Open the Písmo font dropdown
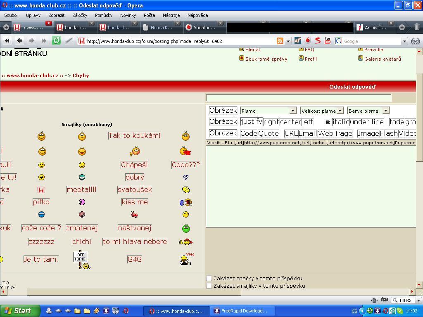The width and height of the screenshot is (423, 317). pyautogui.click(x=268, y=111)
